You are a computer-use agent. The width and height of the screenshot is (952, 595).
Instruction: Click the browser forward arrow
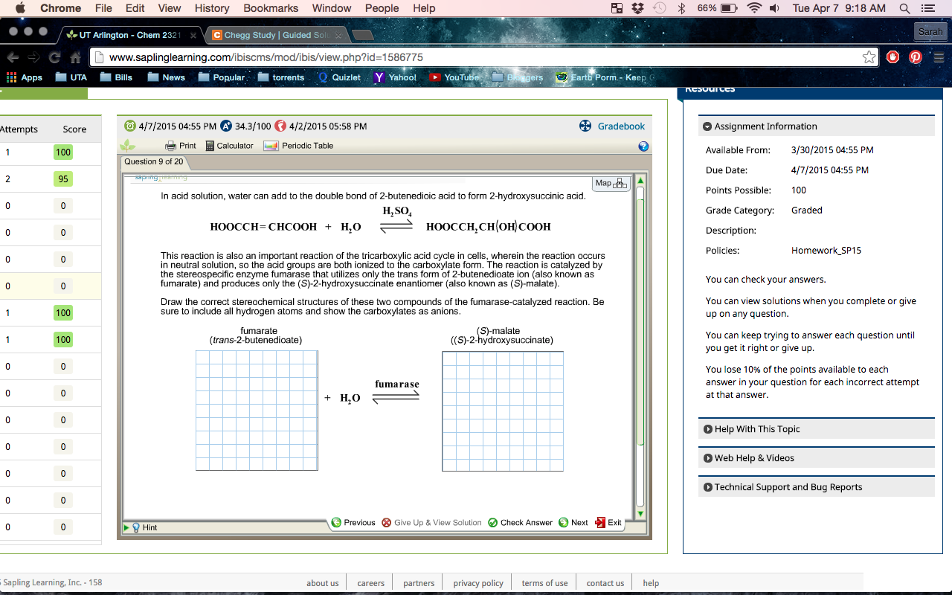point(33,57)
